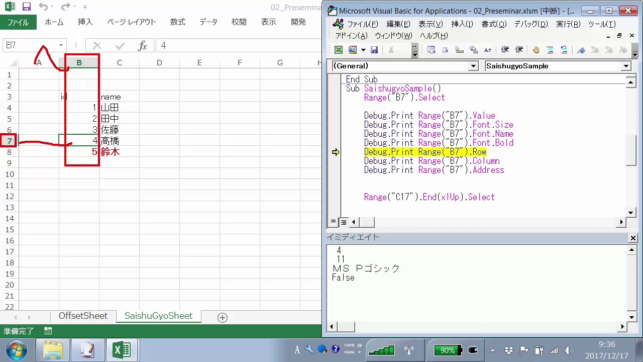Click the Toggle Breakpoint hand icon
The width and height of the screenshot is (643, 362).
coord(536,50)
